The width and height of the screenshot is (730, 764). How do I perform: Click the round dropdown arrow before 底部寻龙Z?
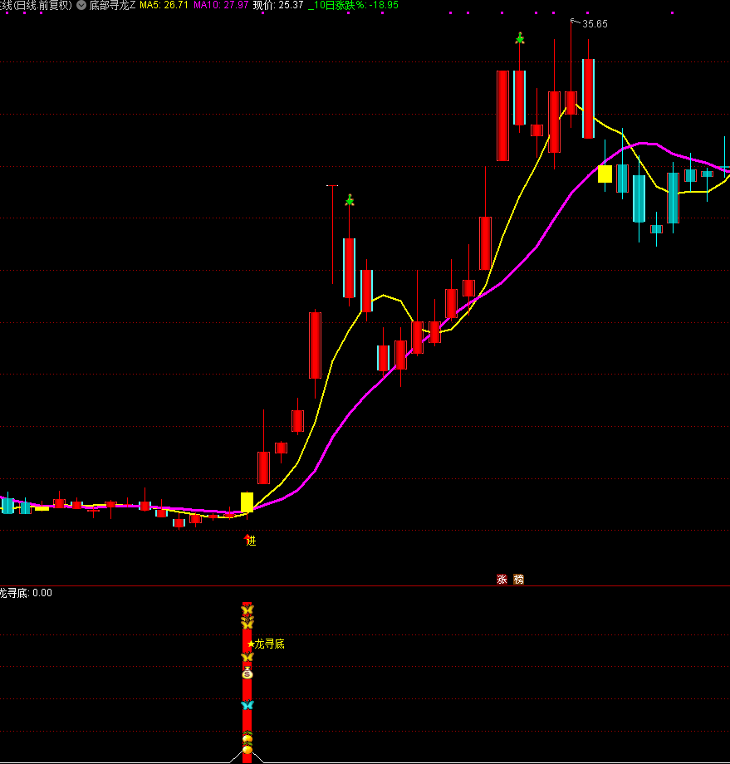point(81,5)
